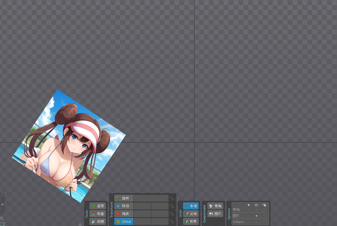Toggle 图片 visibility option dot
The image size is (337, 226).
(x=256, y=216)
